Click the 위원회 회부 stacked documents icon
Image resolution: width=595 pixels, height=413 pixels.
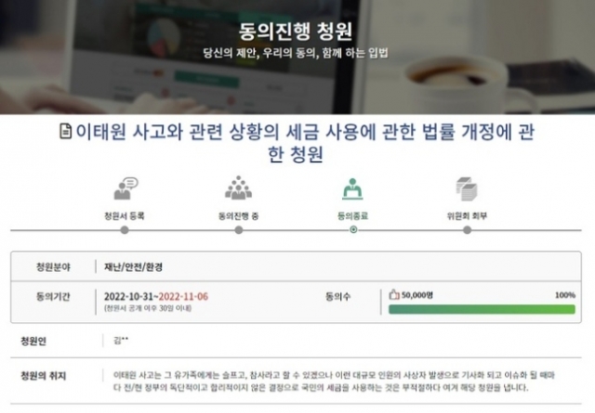coord(467,188)
